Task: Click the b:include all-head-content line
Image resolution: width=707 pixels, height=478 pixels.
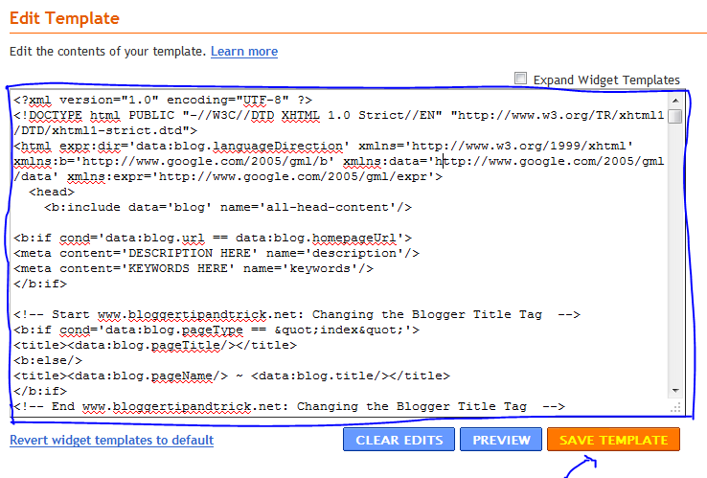Action: click(x=228, y=208)
